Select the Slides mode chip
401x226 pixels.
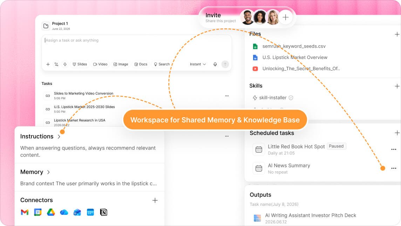point(80,64)
